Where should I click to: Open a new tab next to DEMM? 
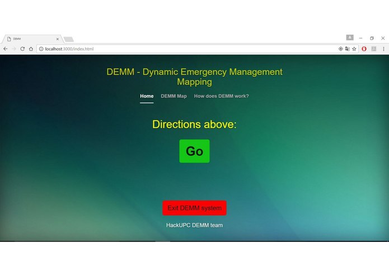pos(68,39)
